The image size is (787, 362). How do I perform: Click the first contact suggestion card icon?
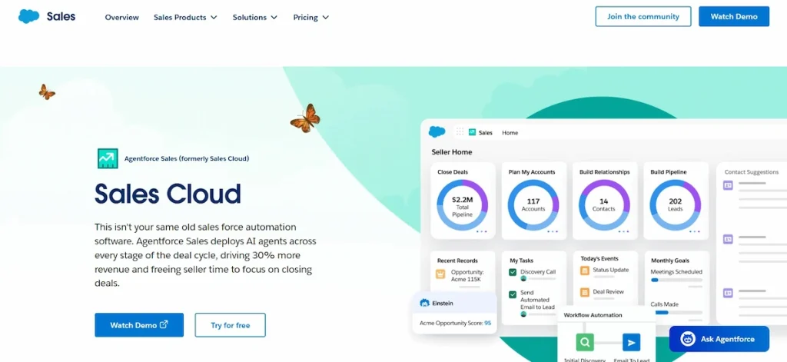click(728, 185)
